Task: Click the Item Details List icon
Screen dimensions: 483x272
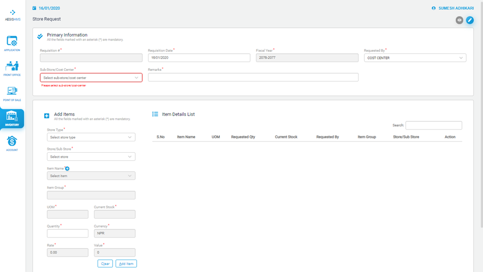Action: point(155,114)
